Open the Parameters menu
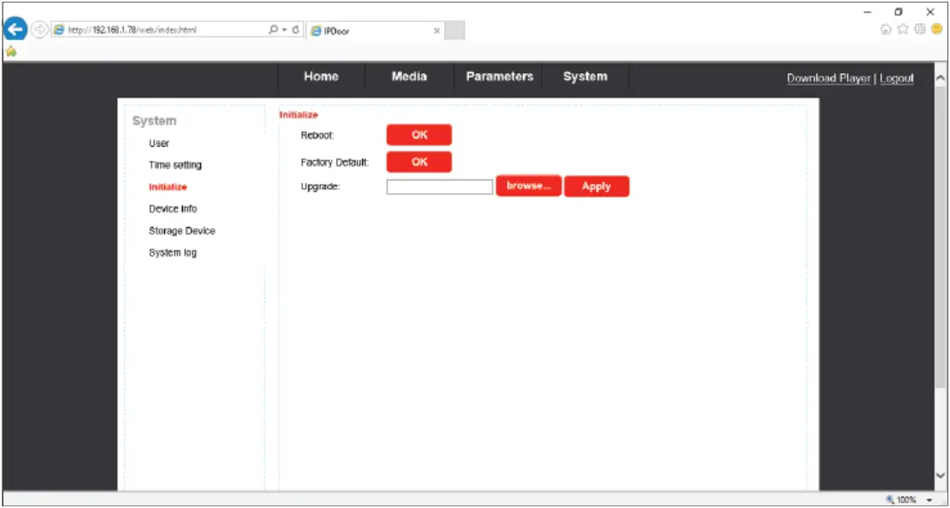The height and width of the screenshot is (508, 950). [499, 77]
